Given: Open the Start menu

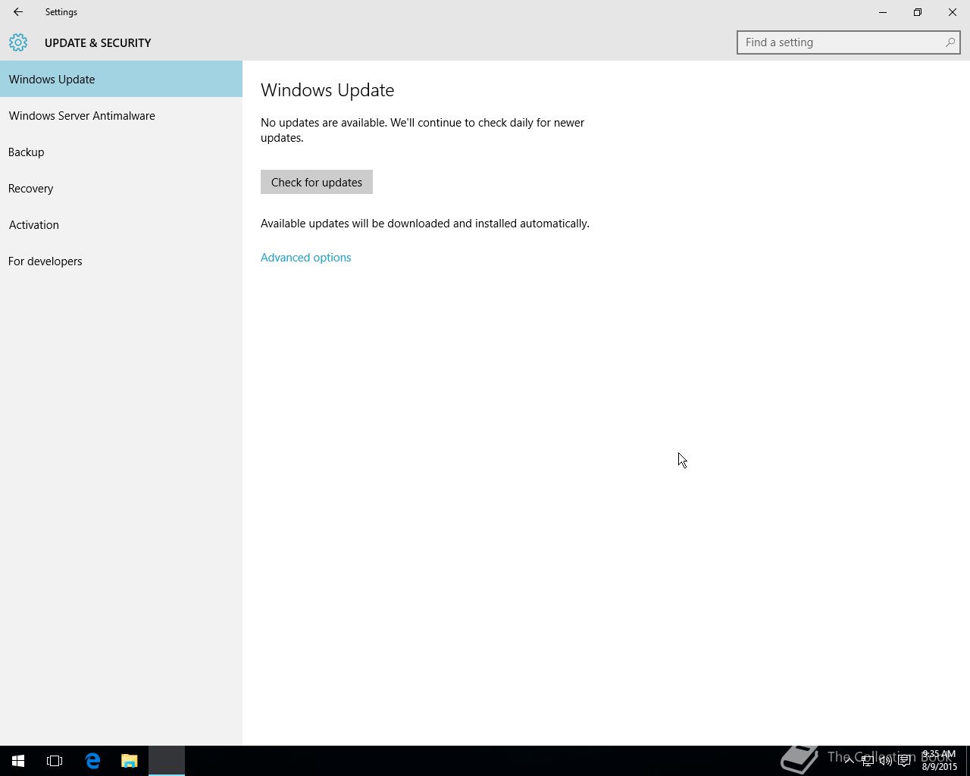Looking at the screenshot, I should click(18, 761).
